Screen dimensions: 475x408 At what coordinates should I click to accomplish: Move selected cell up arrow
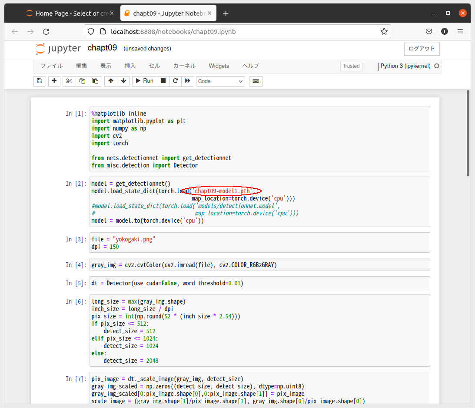(x=110, y=81)
